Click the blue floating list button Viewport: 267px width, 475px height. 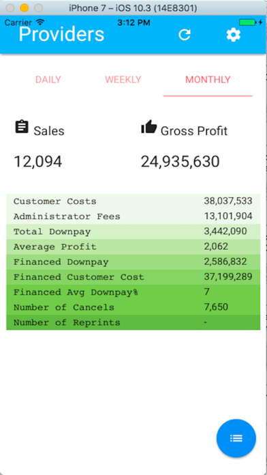236,438
